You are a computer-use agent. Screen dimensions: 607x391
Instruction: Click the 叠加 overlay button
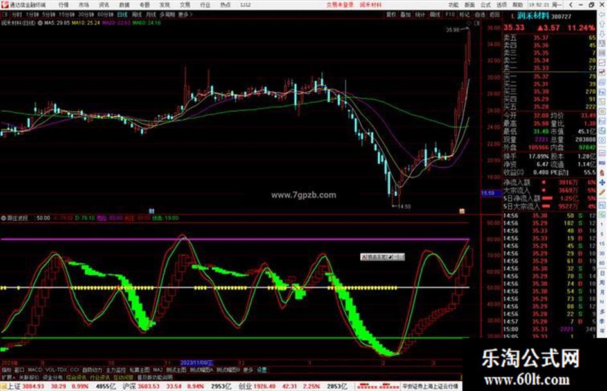pyautogui.click(x=406, y=14)
